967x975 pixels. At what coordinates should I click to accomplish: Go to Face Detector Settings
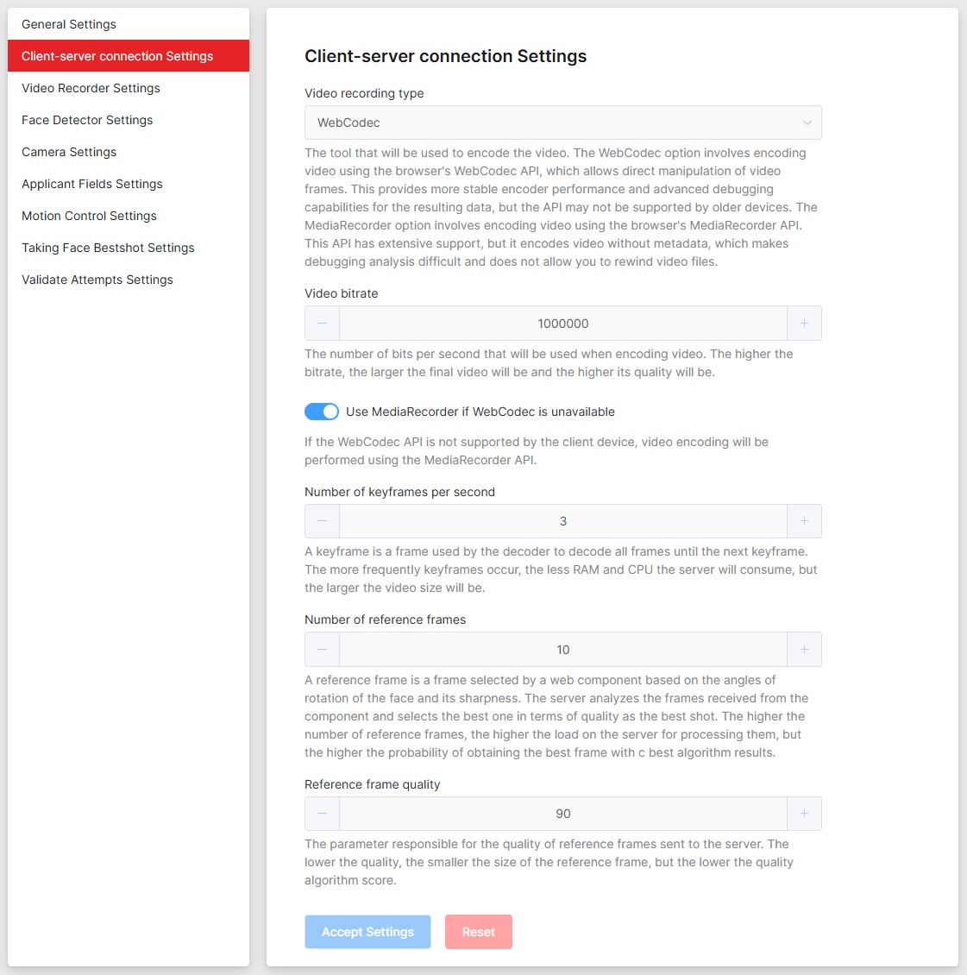click(x=87, y=120)
